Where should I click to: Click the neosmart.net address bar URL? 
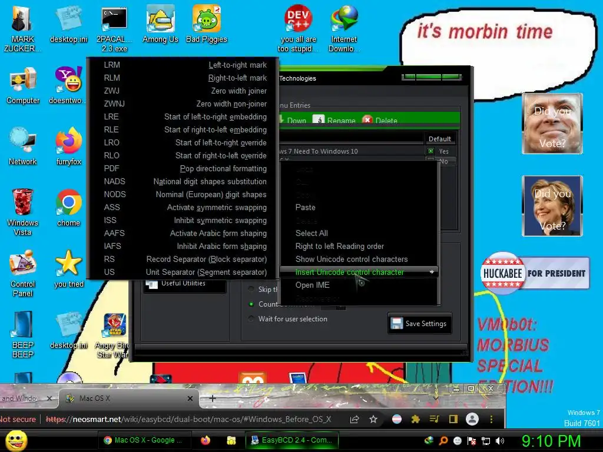[x=188, y=419]
